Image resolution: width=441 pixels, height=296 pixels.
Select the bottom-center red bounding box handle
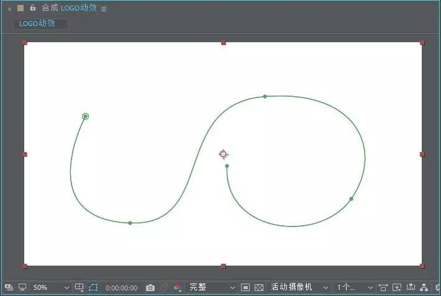224,266
